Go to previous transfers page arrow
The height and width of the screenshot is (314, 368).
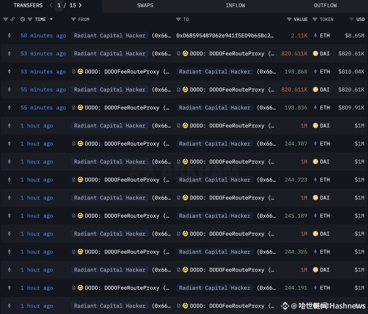coord(51,5)
